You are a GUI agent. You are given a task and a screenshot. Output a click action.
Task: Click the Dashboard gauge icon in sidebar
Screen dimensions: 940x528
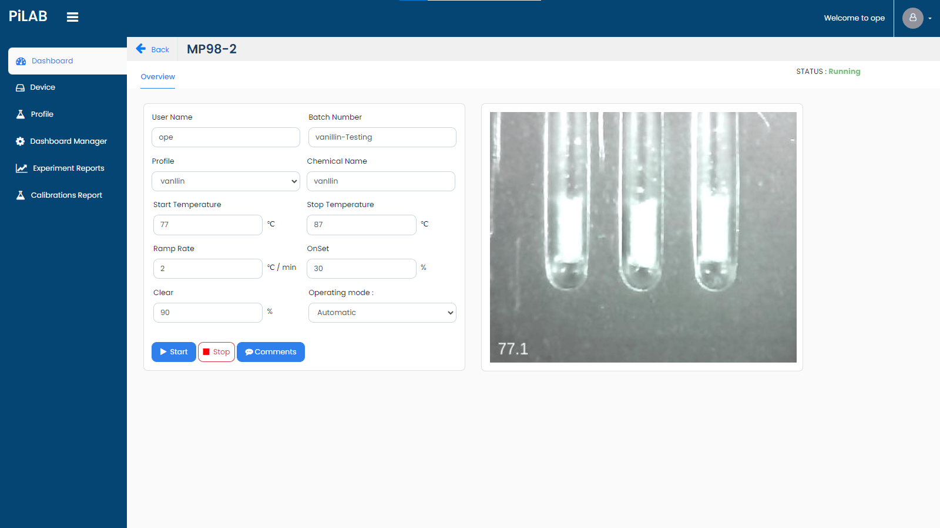tap(21, 61)
